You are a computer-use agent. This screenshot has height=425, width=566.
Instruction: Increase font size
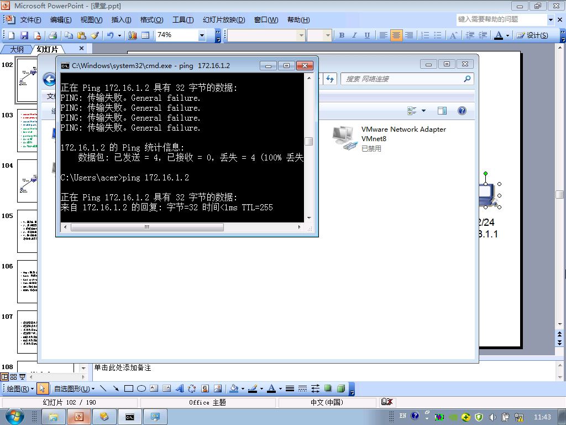click(453, 35)
